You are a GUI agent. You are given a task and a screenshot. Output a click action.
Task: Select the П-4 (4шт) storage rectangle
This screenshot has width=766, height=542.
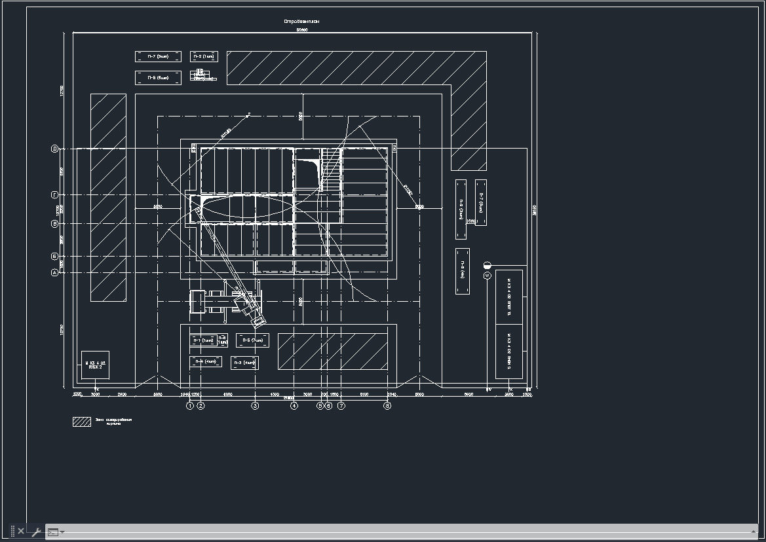(x=206, y=361)
